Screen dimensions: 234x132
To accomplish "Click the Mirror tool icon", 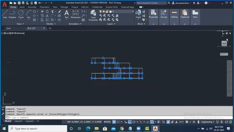I will tap(47, 16).
